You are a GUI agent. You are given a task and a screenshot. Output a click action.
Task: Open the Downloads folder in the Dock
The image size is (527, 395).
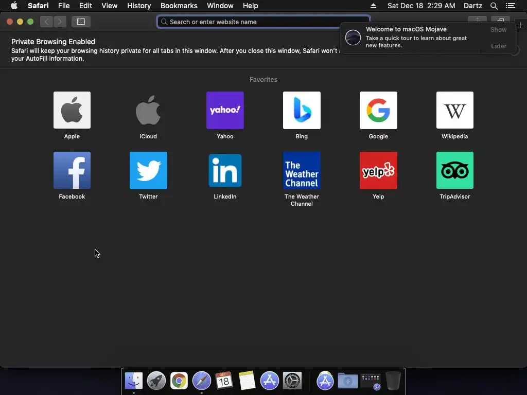click(347, 381)
